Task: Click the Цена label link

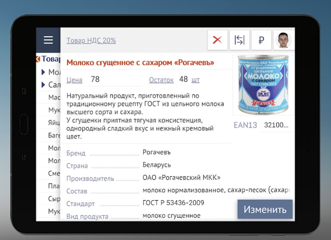Action: (x=74, y=80)
